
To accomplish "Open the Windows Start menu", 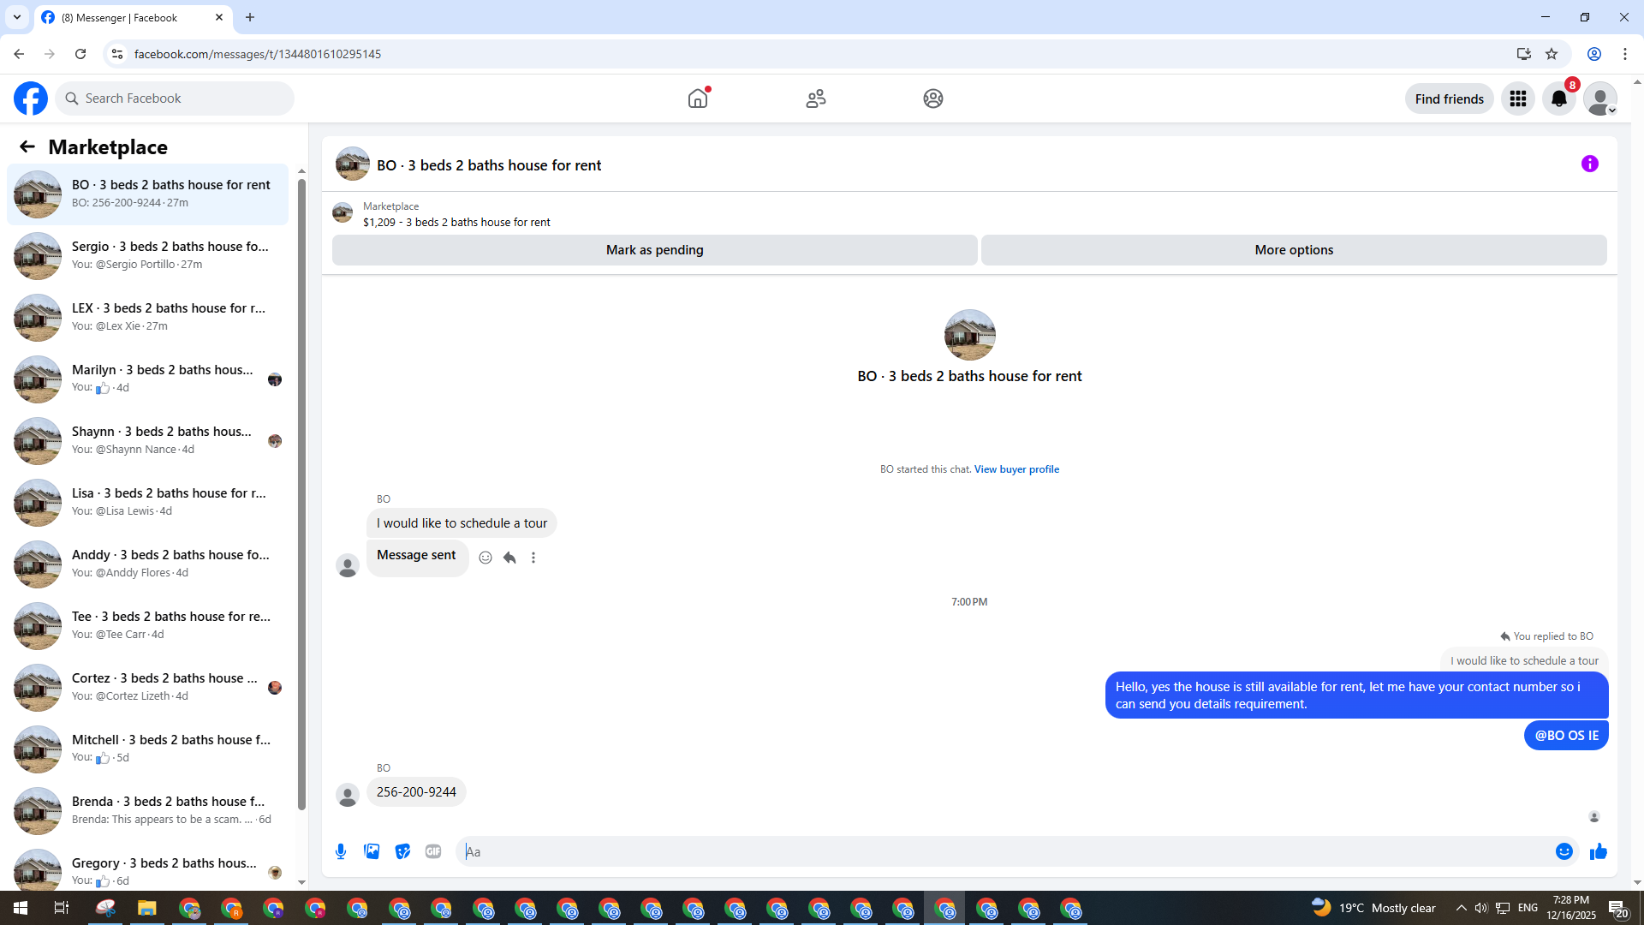I will tap(21, 908).
